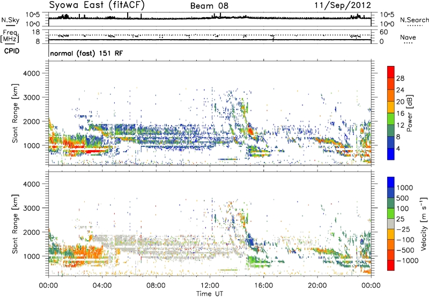Click the "24" tick on the Power colorbar
Viewport: 429px width, 297px height.
400,90
